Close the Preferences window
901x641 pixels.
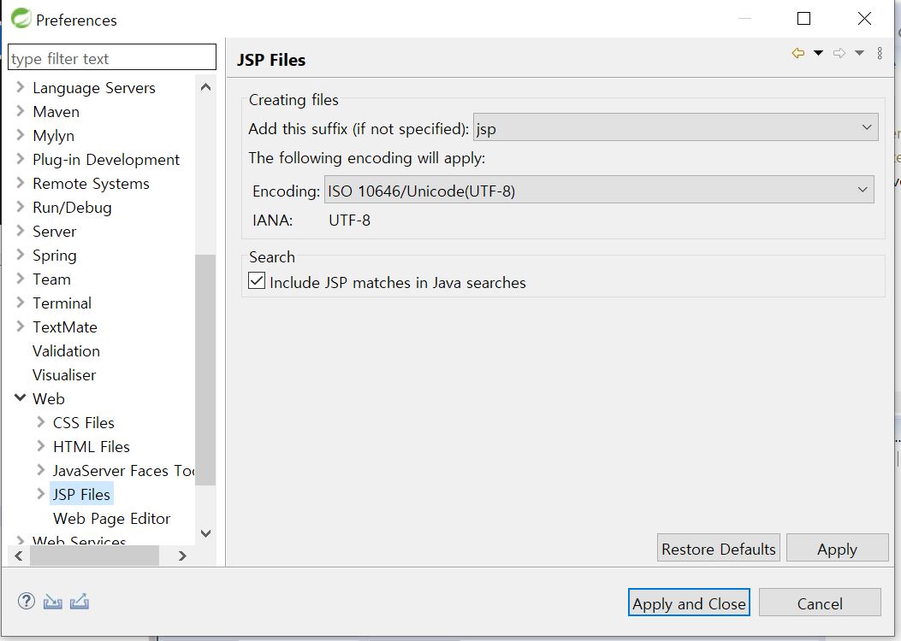click(864, 18)
